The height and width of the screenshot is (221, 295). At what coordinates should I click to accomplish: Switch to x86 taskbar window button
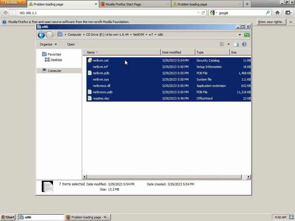(x=41, y=217)
